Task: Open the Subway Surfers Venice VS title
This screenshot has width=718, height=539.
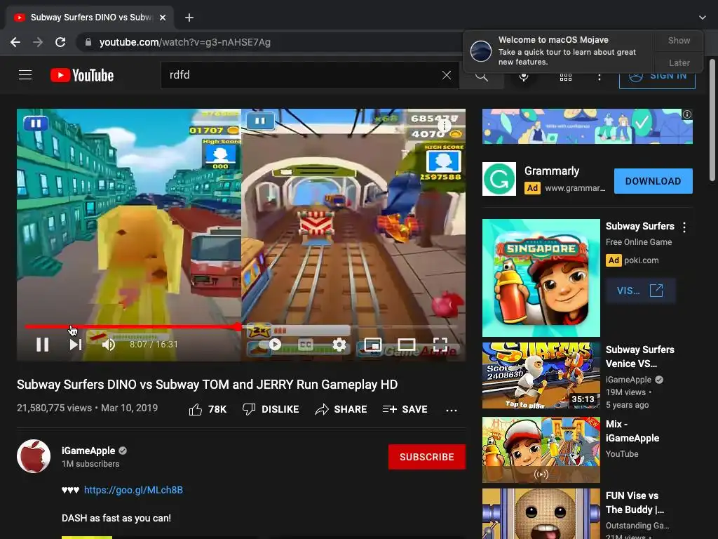Action: coord(639,357)
